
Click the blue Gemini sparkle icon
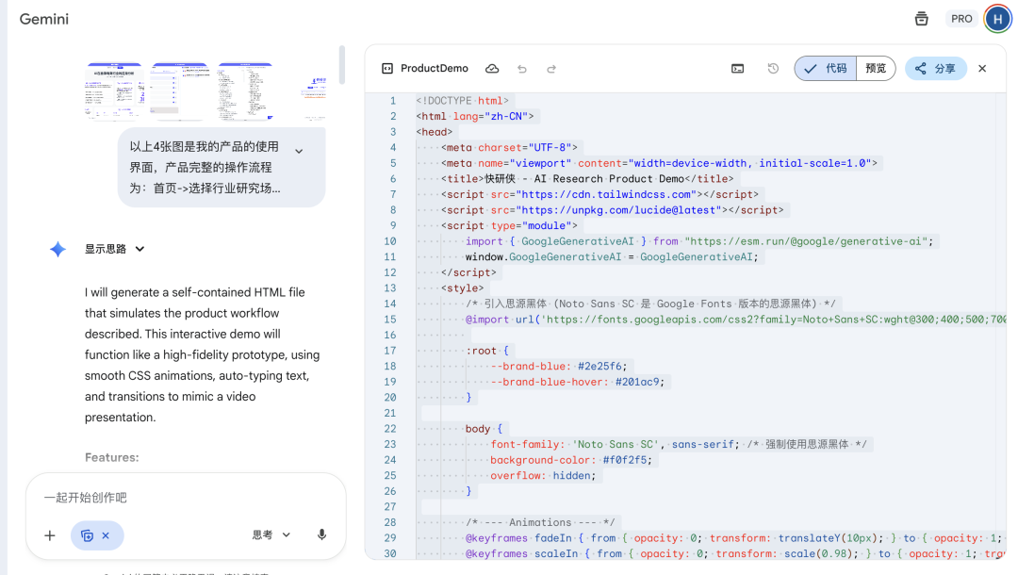(x=57, y=249)
